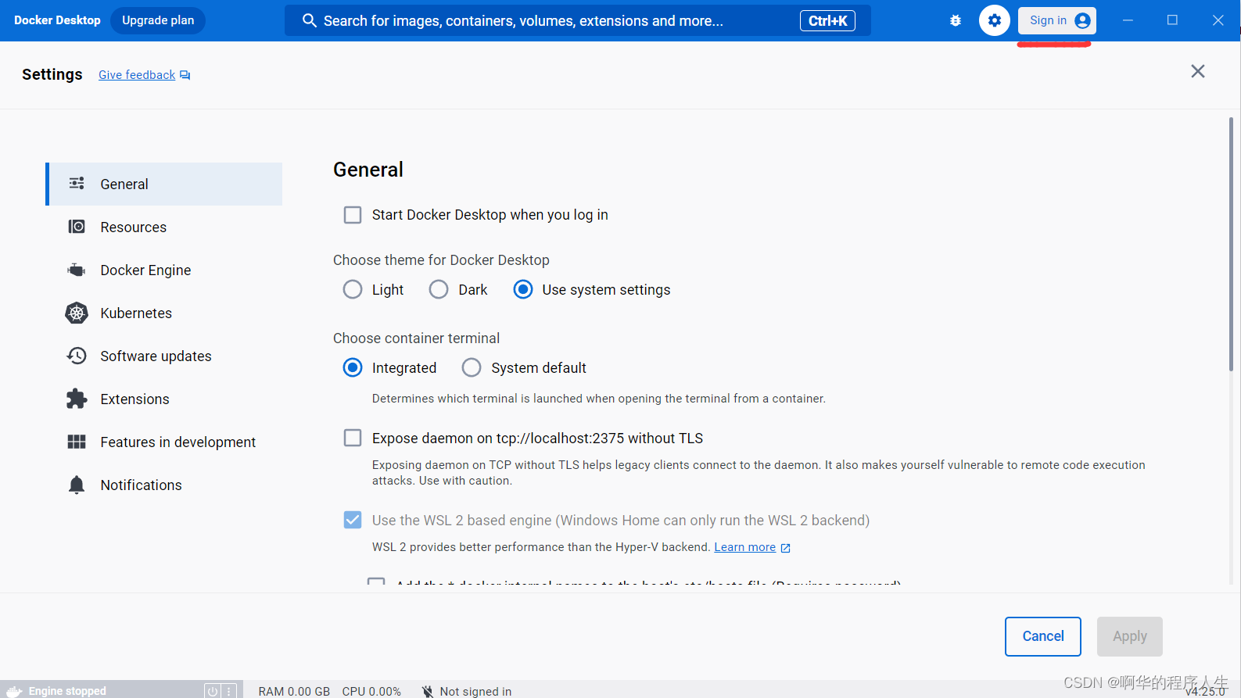Click the external link icon after Learn more
Viewport: 1241px width, 698px height.
786,548
